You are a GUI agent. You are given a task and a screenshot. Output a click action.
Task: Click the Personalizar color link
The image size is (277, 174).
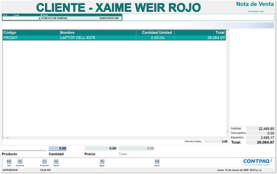pos(256,11)
